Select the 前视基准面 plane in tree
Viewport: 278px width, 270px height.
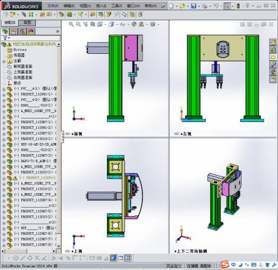click(23, 67)
